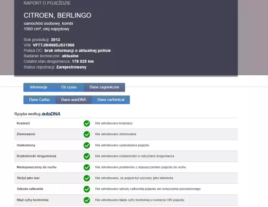Select the Dane autoDNA tab

(74, 100)
